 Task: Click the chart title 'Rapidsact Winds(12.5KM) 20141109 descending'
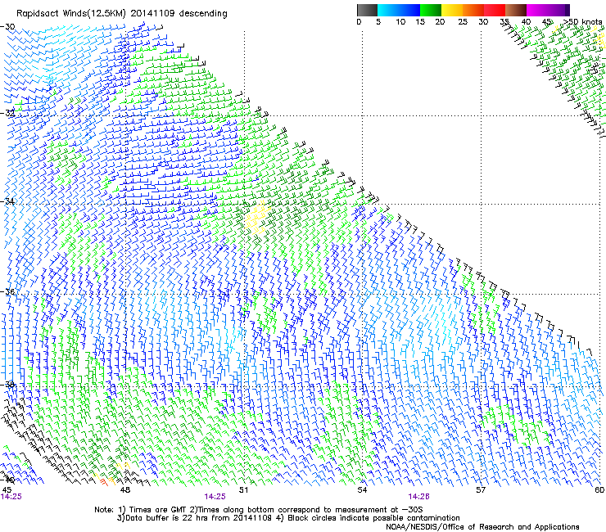(x=122, y=14)
